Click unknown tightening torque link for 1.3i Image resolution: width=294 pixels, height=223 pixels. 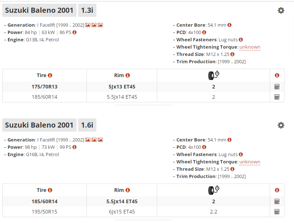(x=250, y=47)
